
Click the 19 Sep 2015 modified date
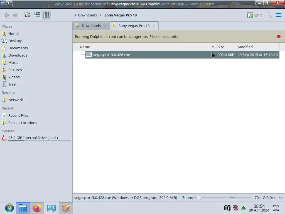[257, 55]
